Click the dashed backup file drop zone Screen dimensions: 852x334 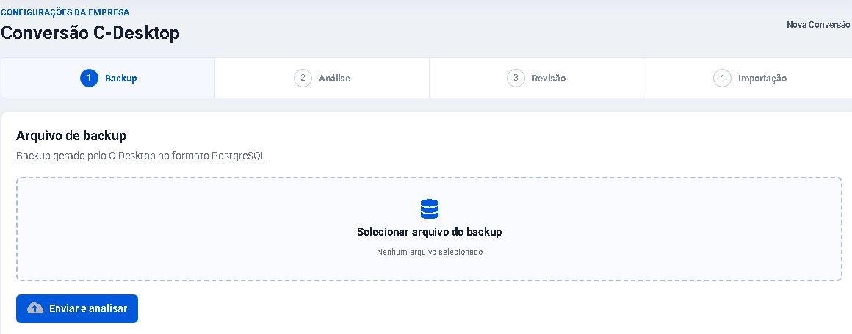[x=429, y=228]
